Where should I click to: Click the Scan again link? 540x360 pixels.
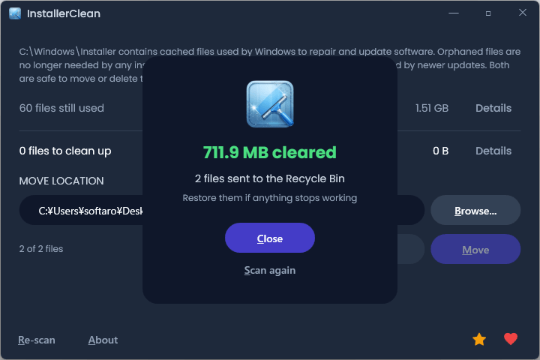(x=270, y=270)
